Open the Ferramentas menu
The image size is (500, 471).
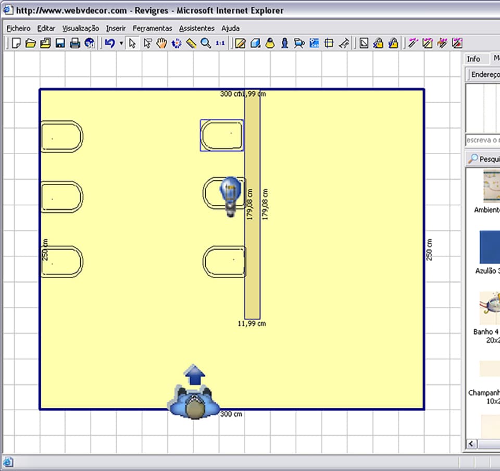(x=152, y=28)
